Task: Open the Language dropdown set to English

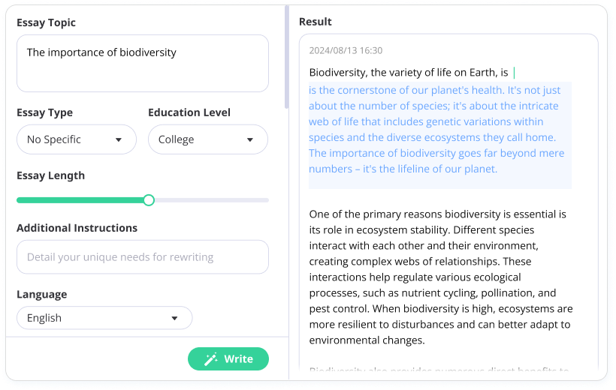Action: (x=104, y=318)
